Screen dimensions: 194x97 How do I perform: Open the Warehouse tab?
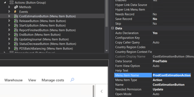(x=14, y=80)
